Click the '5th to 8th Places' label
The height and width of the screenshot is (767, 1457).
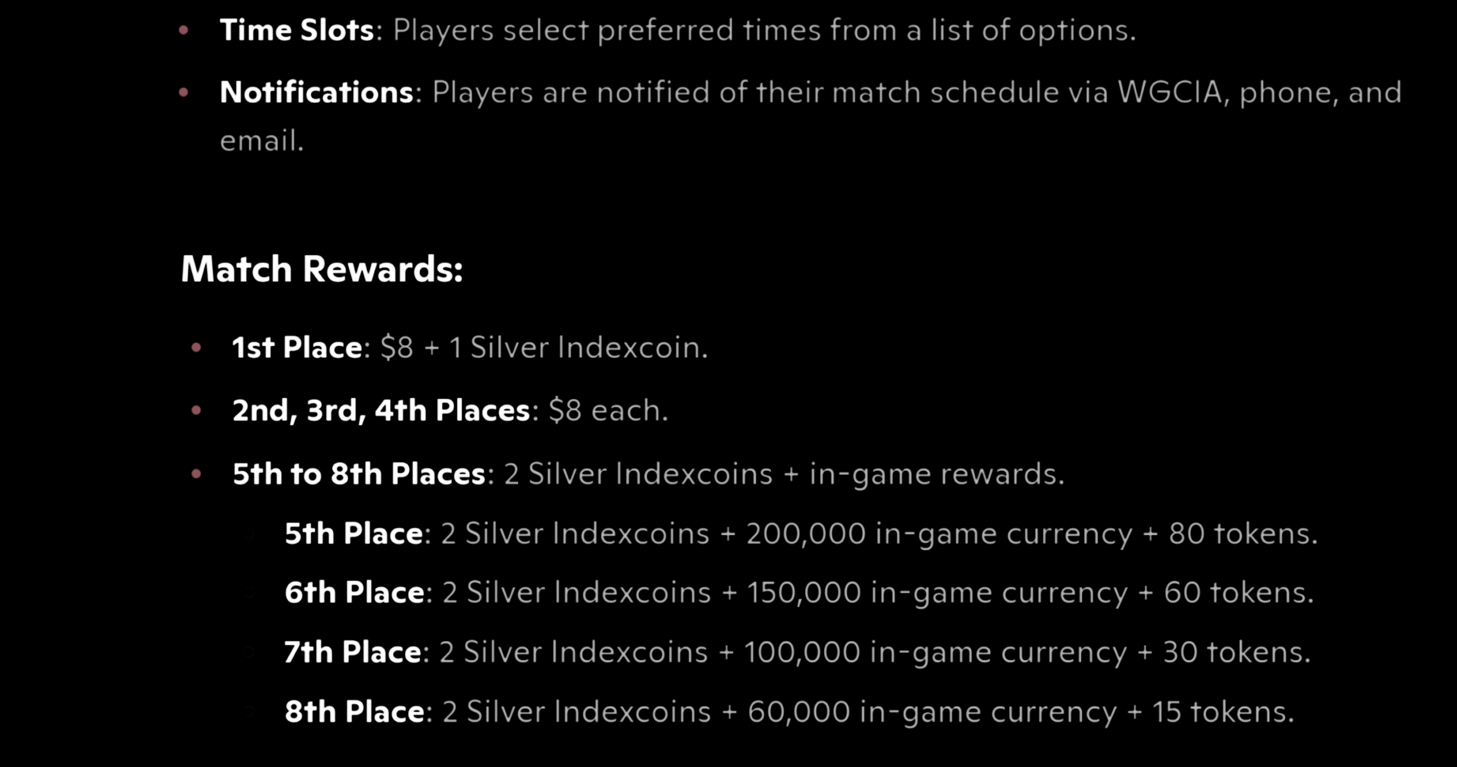coord(359,474)
